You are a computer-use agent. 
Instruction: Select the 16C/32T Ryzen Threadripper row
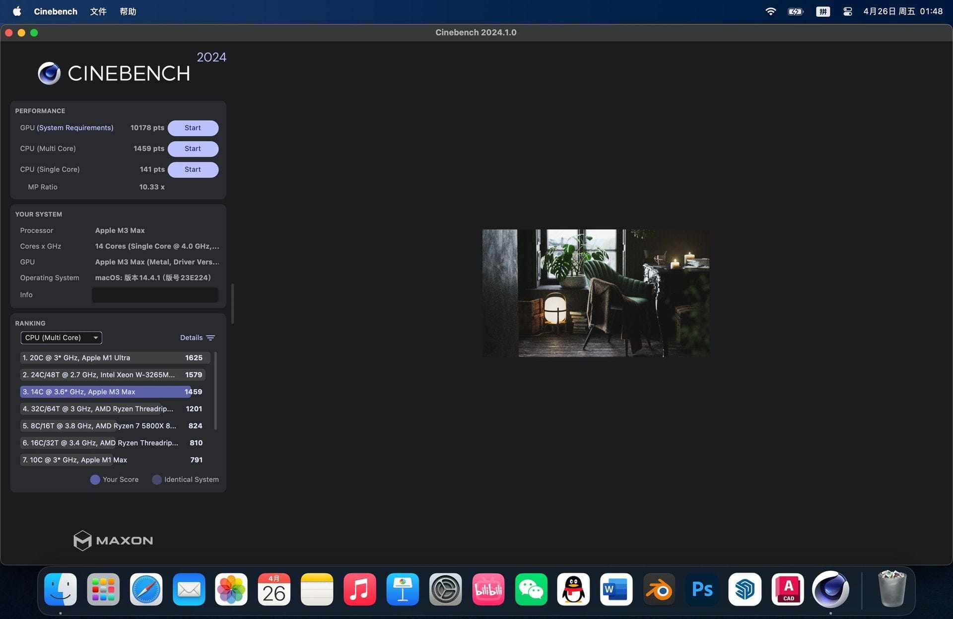pyautogui.click(x=112, y=443)
